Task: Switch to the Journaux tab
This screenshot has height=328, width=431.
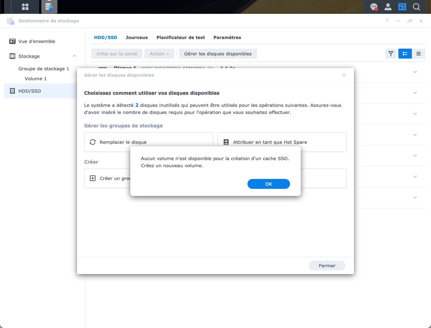Action: [x=137, y=37]
